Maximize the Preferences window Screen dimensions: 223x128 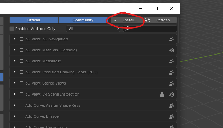click(x=156, y=8)
